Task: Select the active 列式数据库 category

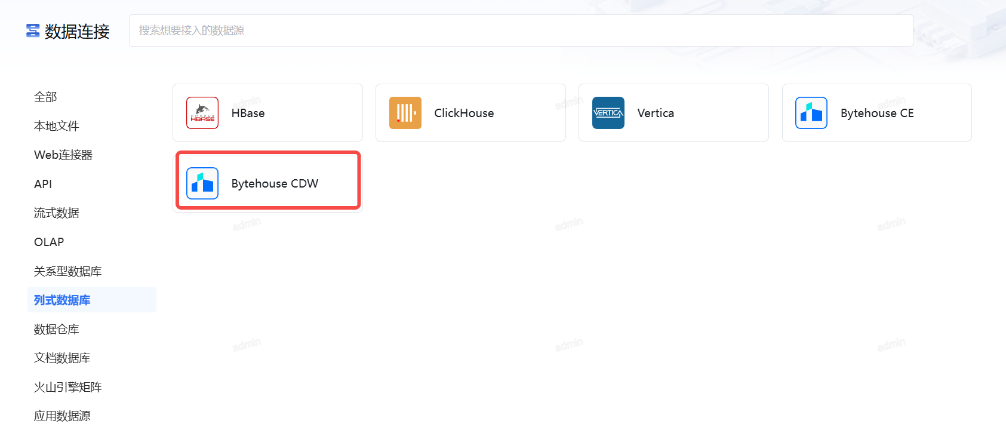Action: click(92, 300)
